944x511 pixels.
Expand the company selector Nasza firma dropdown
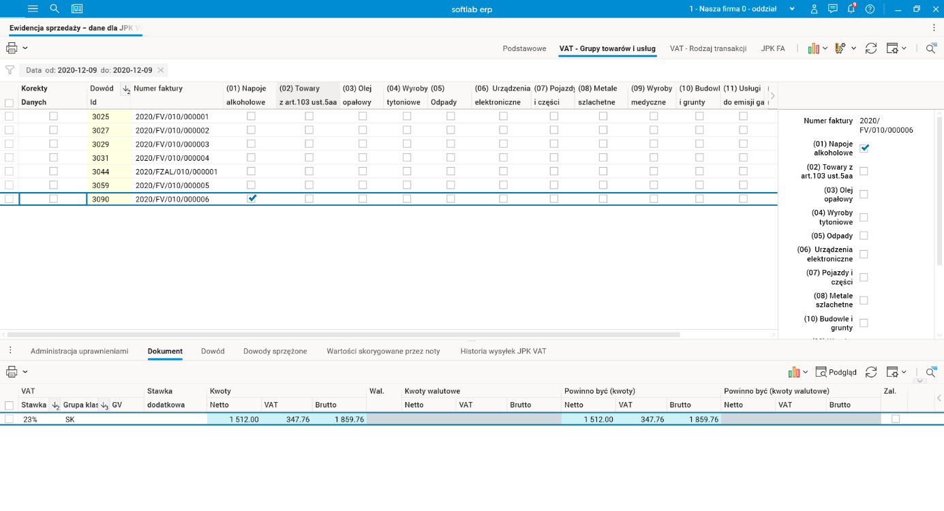[791, 9]
